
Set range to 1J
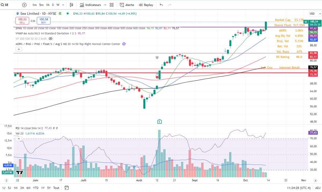coord(4,188)
